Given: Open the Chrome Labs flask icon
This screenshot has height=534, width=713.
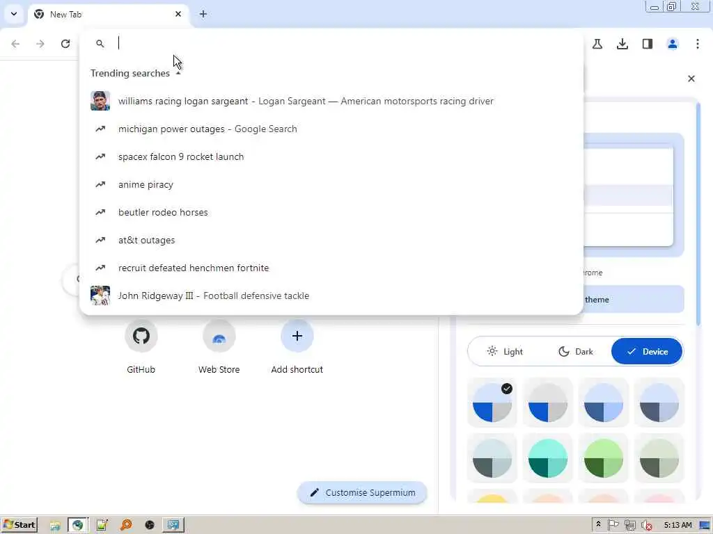Looking at the screenshot, I should pyautogui.click(x=597, y=44).
